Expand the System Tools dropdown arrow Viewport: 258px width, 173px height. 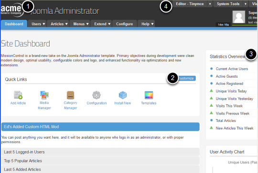point(246,4)
